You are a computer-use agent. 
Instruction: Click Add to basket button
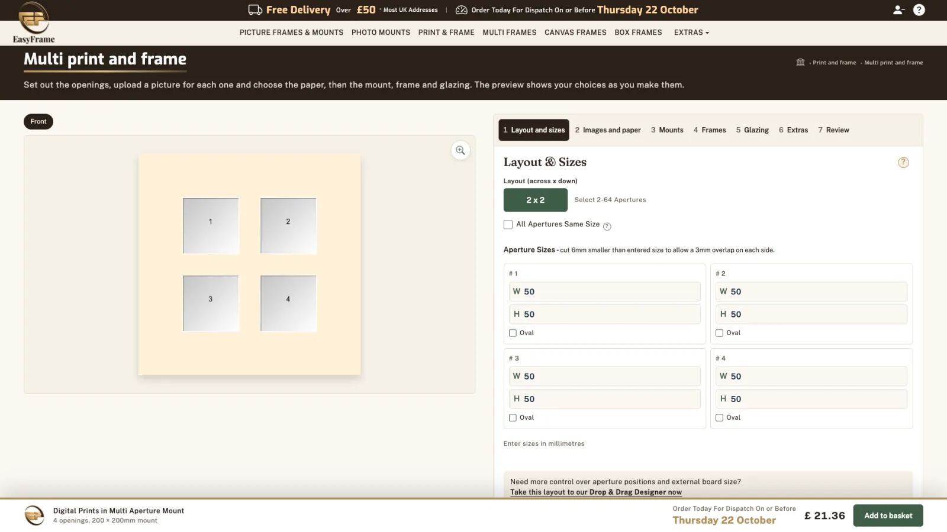[888, 515]
